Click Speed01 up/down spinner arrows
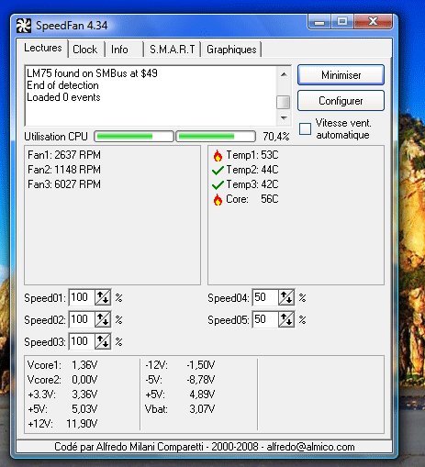The width and height of the screenshot is (425, 467). tap(103, 297)
